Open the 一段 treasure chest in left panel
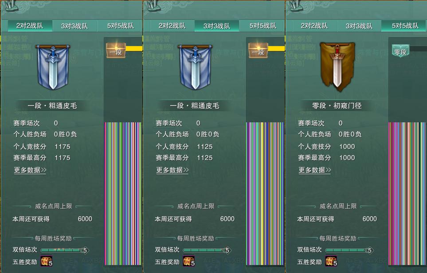 point(116,51)
